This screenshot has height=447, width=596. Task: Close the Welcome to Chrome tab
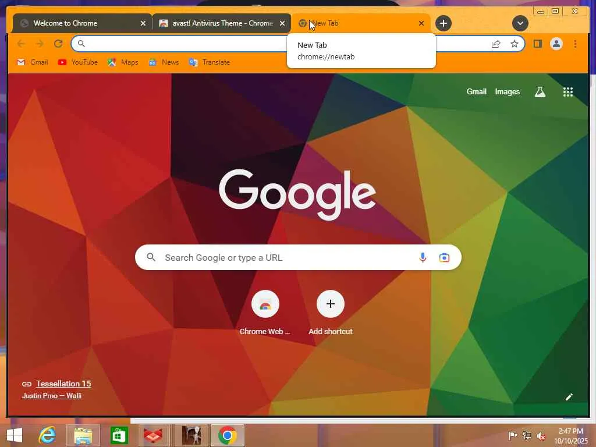(143, 23)
